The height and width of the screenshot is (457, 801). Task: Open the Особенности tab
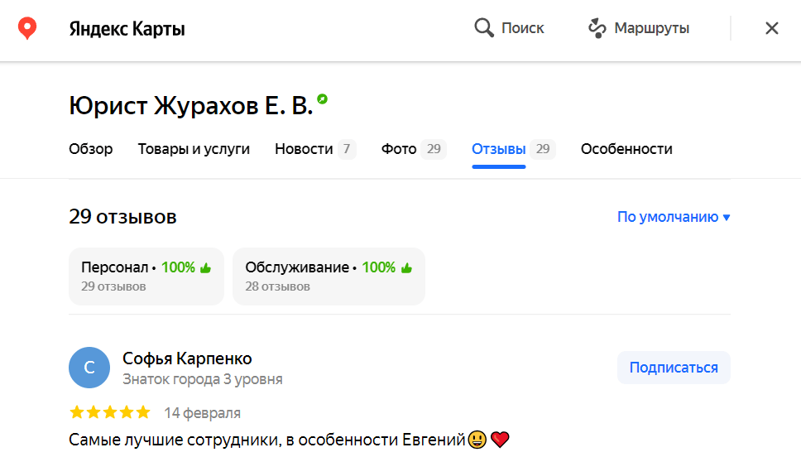pos(626,149)
